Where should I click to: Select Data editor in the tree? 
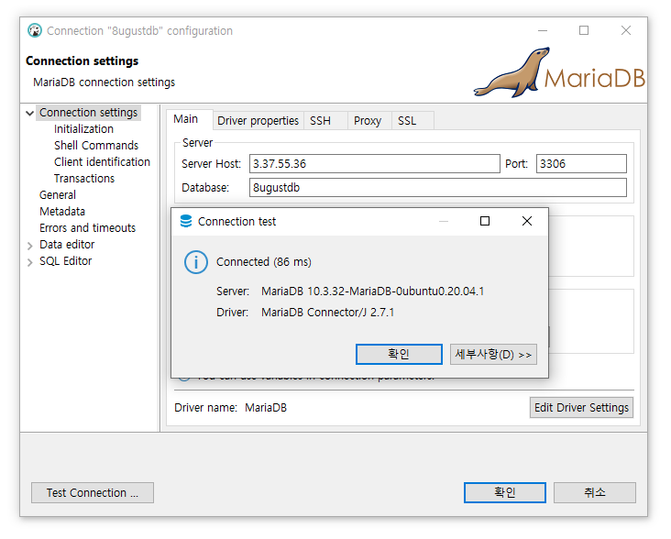[x=67, y=245]
